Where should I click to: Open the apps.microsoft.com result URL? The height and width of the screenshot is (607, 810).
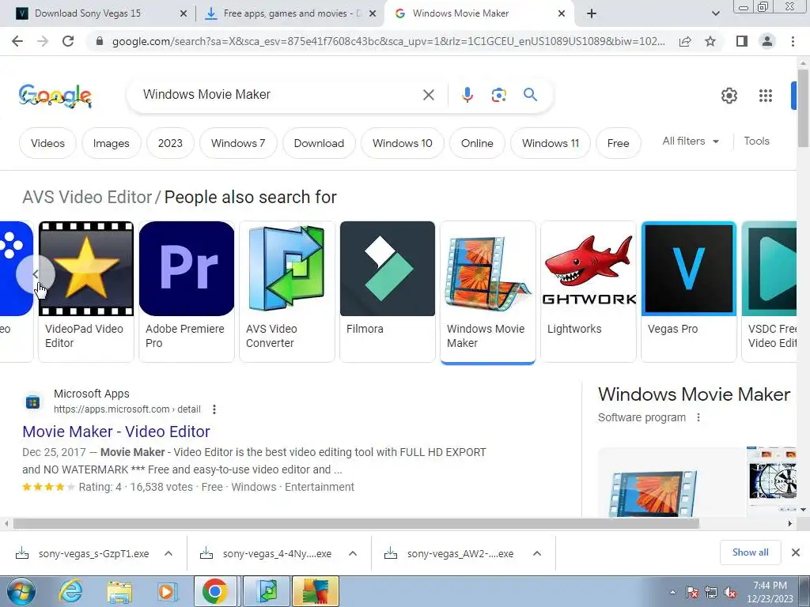pyautogui.click(x=127, y=409)
